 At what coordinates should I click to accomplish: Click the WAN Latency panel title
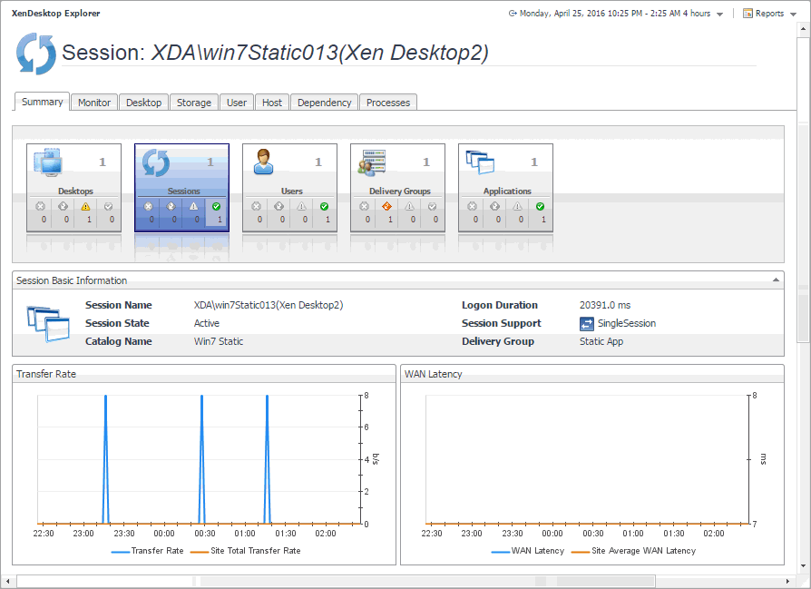tap(433, 374)
